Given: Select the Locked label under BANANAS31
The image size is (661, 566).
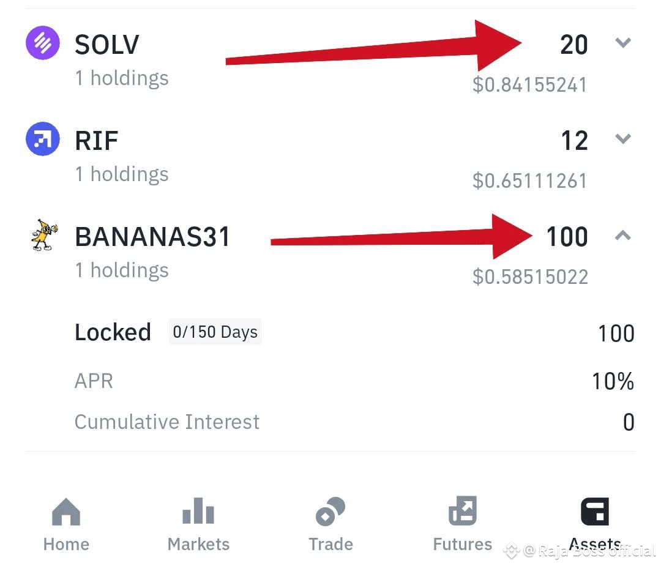Looking at the screenshot, I should [113, 332].
